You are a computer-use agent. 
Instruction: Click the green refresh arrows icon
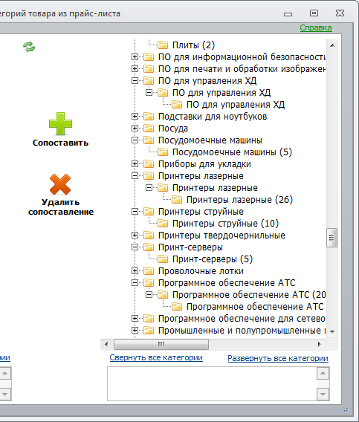tap(29, 47)
